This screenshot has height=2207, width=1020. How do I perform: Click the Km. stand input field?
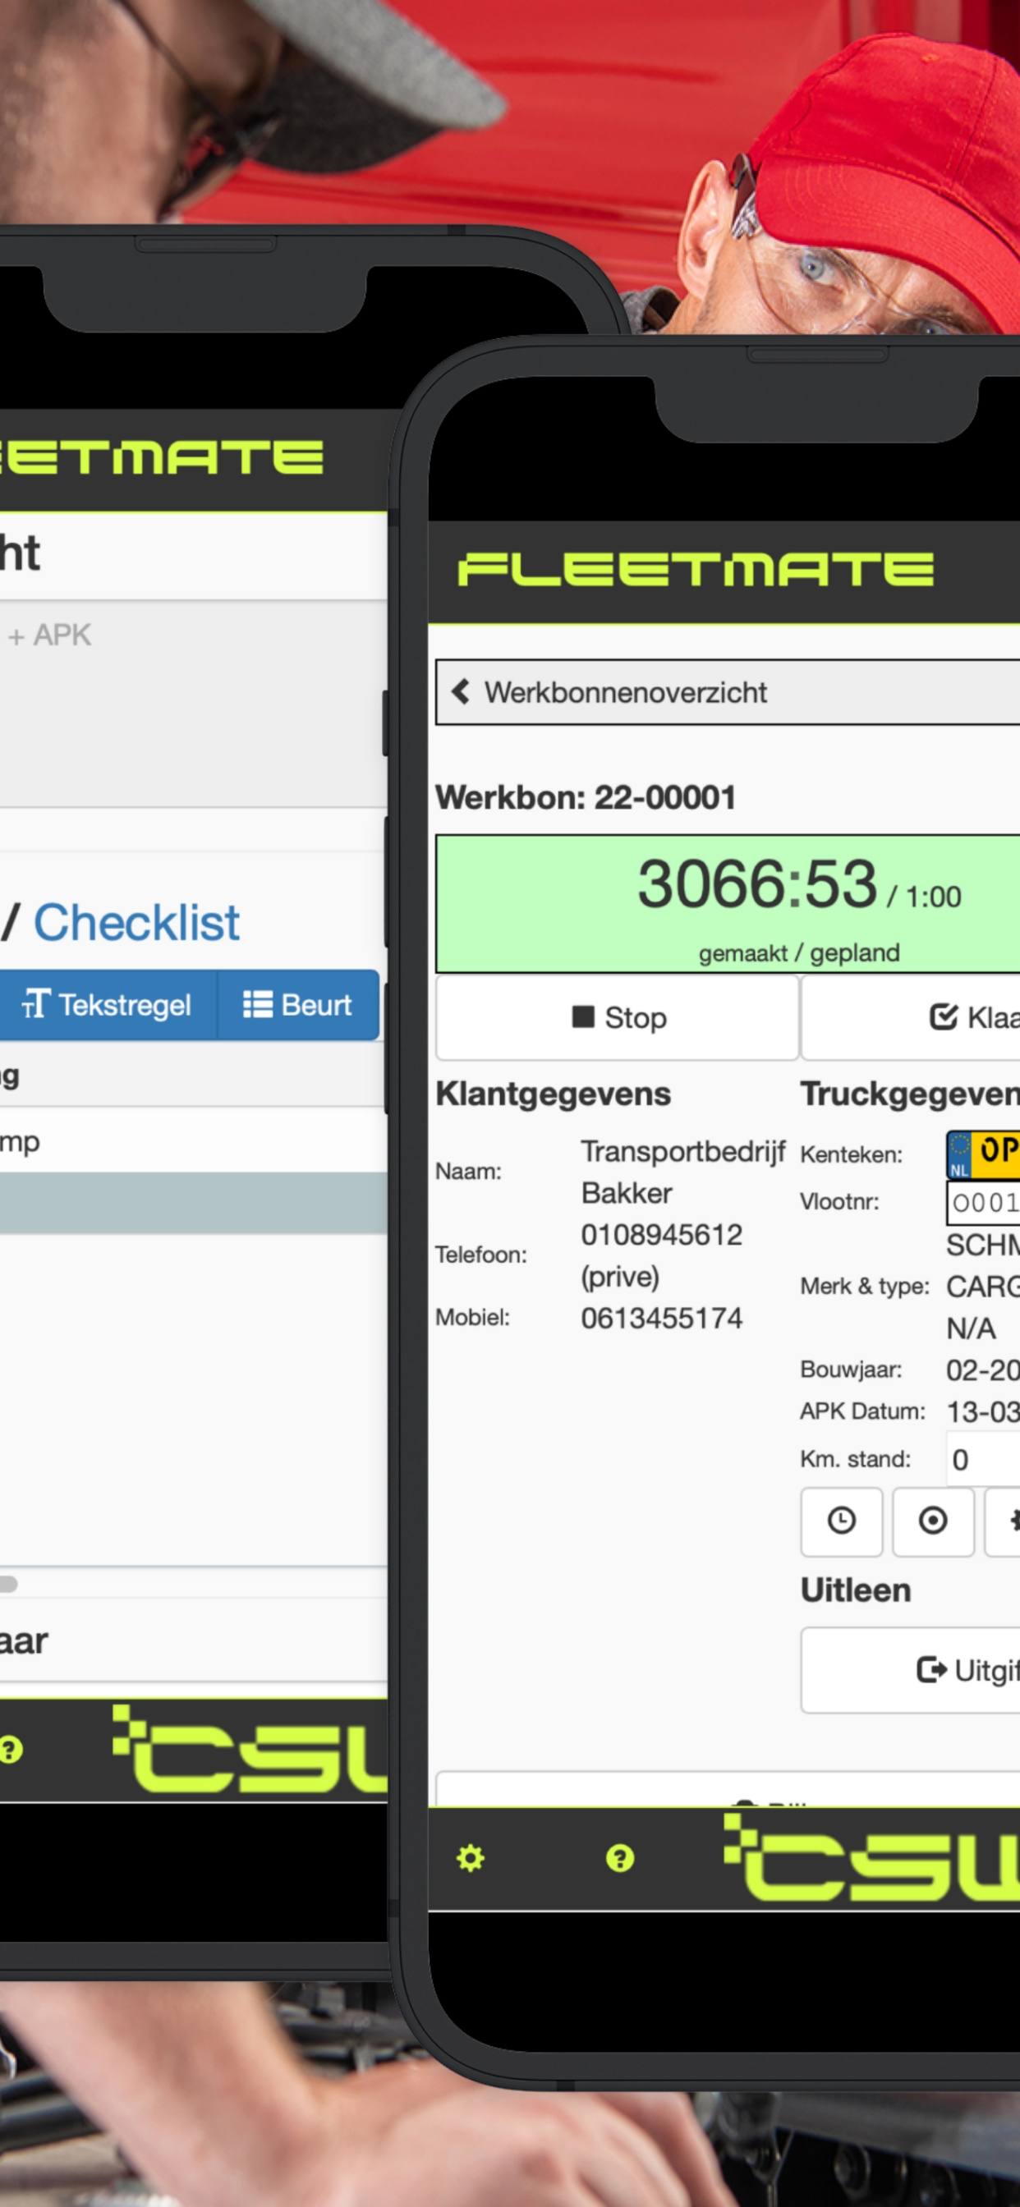click(x=983, y=1459)
